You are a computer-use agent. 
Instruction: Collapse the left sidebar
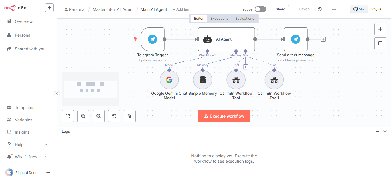click(x=57, y=94)
